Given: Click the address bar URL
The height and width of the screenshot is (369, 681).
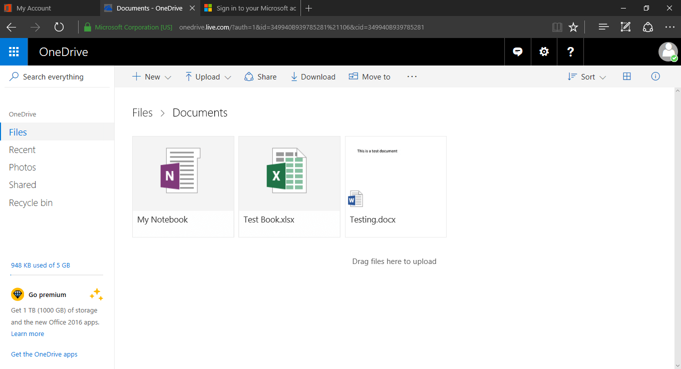Looking at the screenshot, I should pyautogui.click(x=301, y=27).
